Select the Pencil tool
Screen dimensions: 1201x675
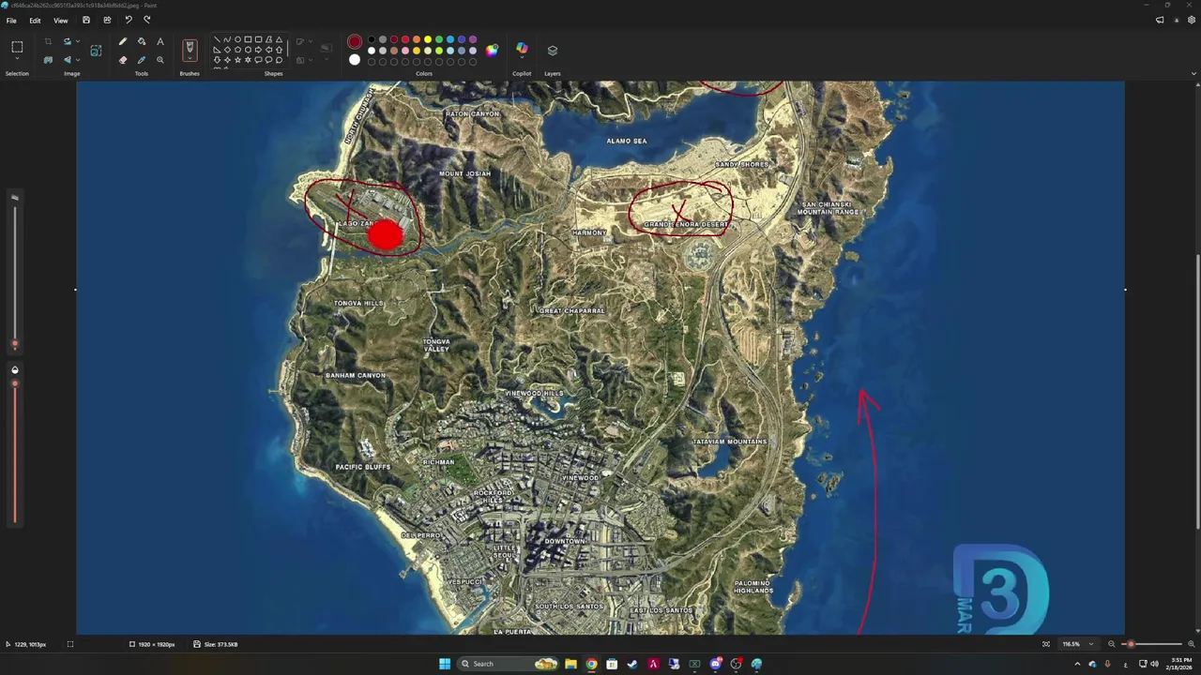(x=122, y=41)
